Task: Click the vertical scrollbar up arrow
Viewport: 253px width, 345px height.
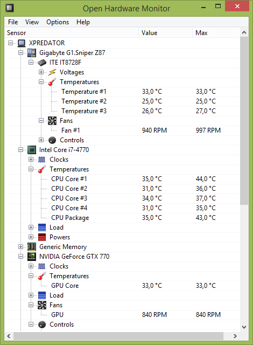Action: pos(244,32)
